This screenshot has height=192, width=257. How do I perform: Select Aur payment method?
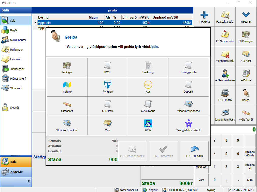pos(148,87)
